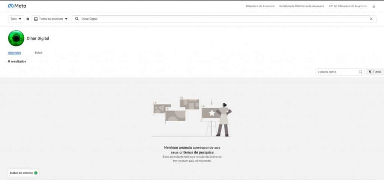Switch to the Sobre tab

pyautogui.click(x=39, y=53)
